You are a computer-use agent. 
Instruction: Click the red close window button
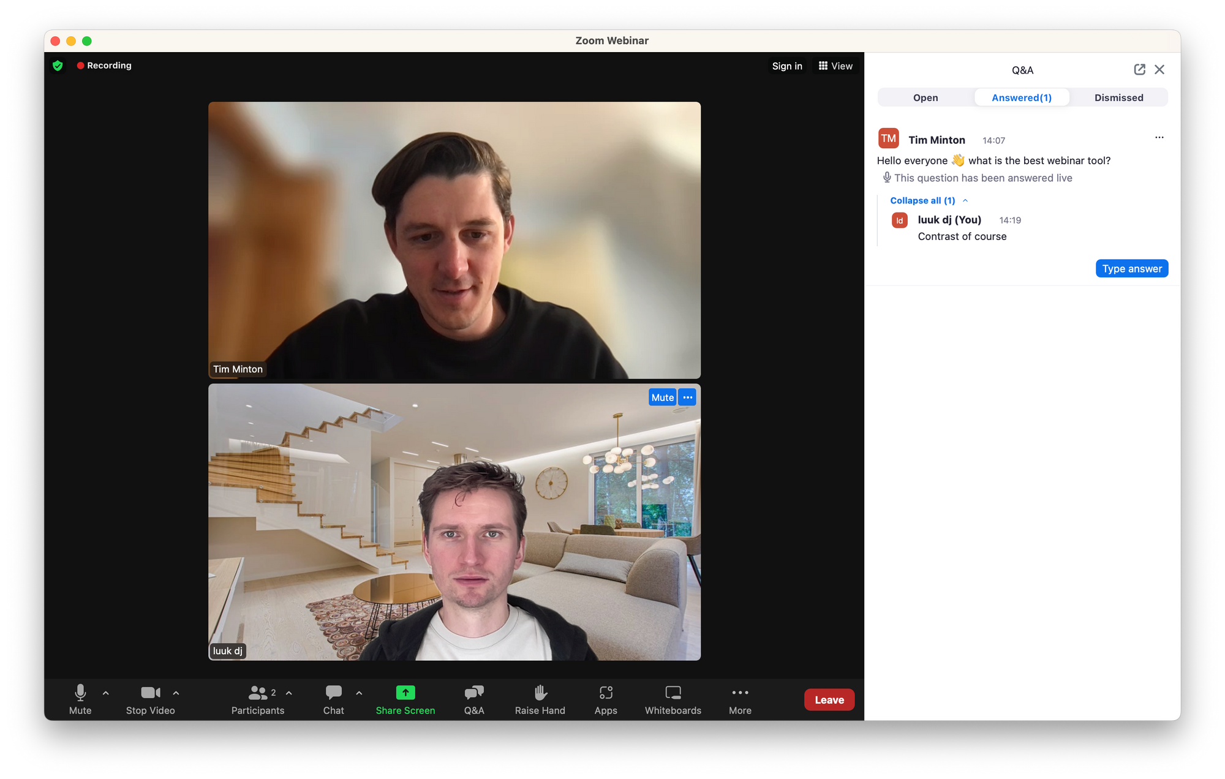pos(55,41)
